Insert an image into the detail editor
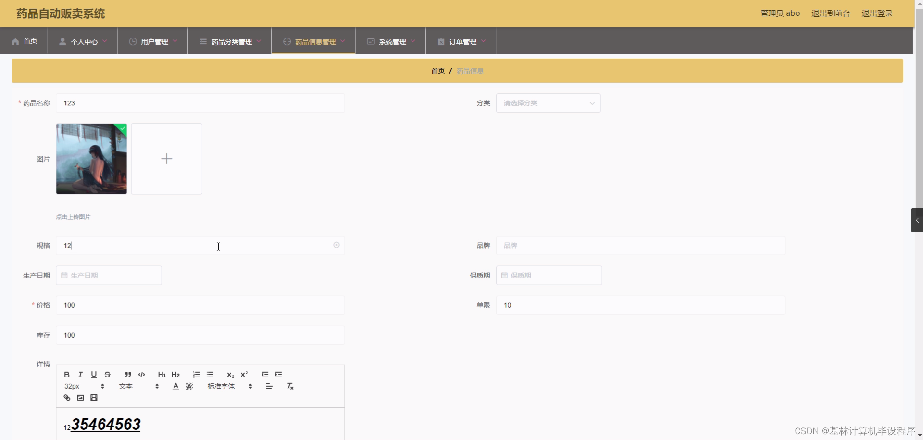The image size is (923, 440). click(80, 398)
